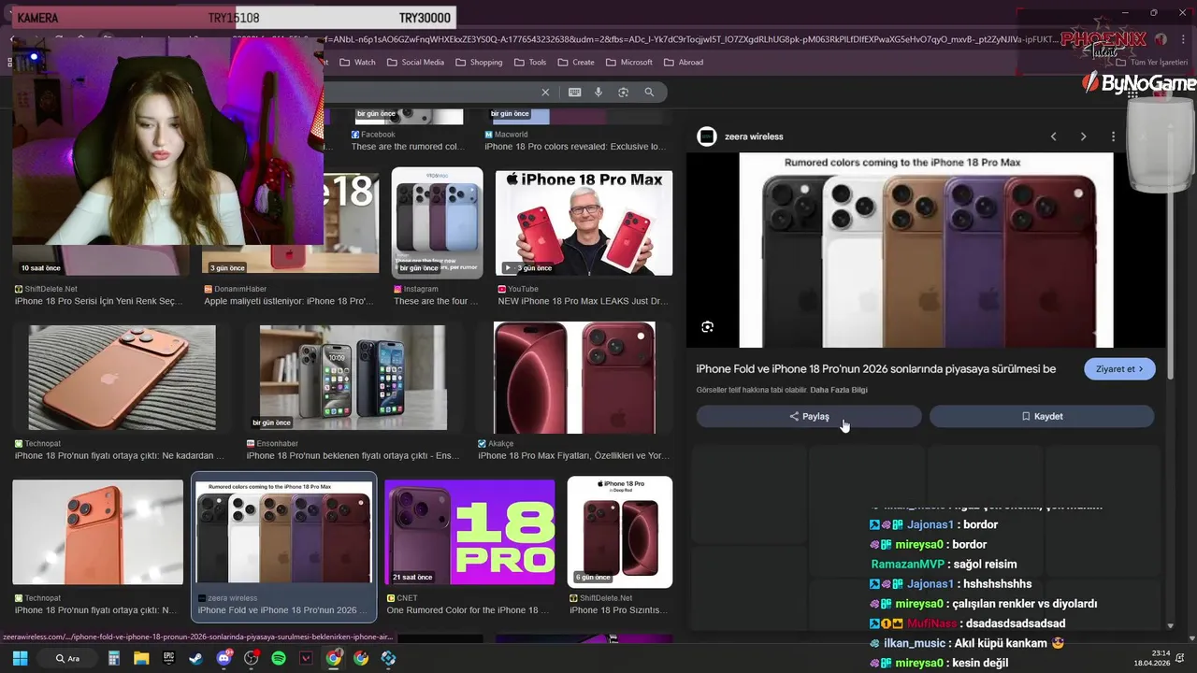
Task: Click the browser address bar URL
Action: pos(692,39)
